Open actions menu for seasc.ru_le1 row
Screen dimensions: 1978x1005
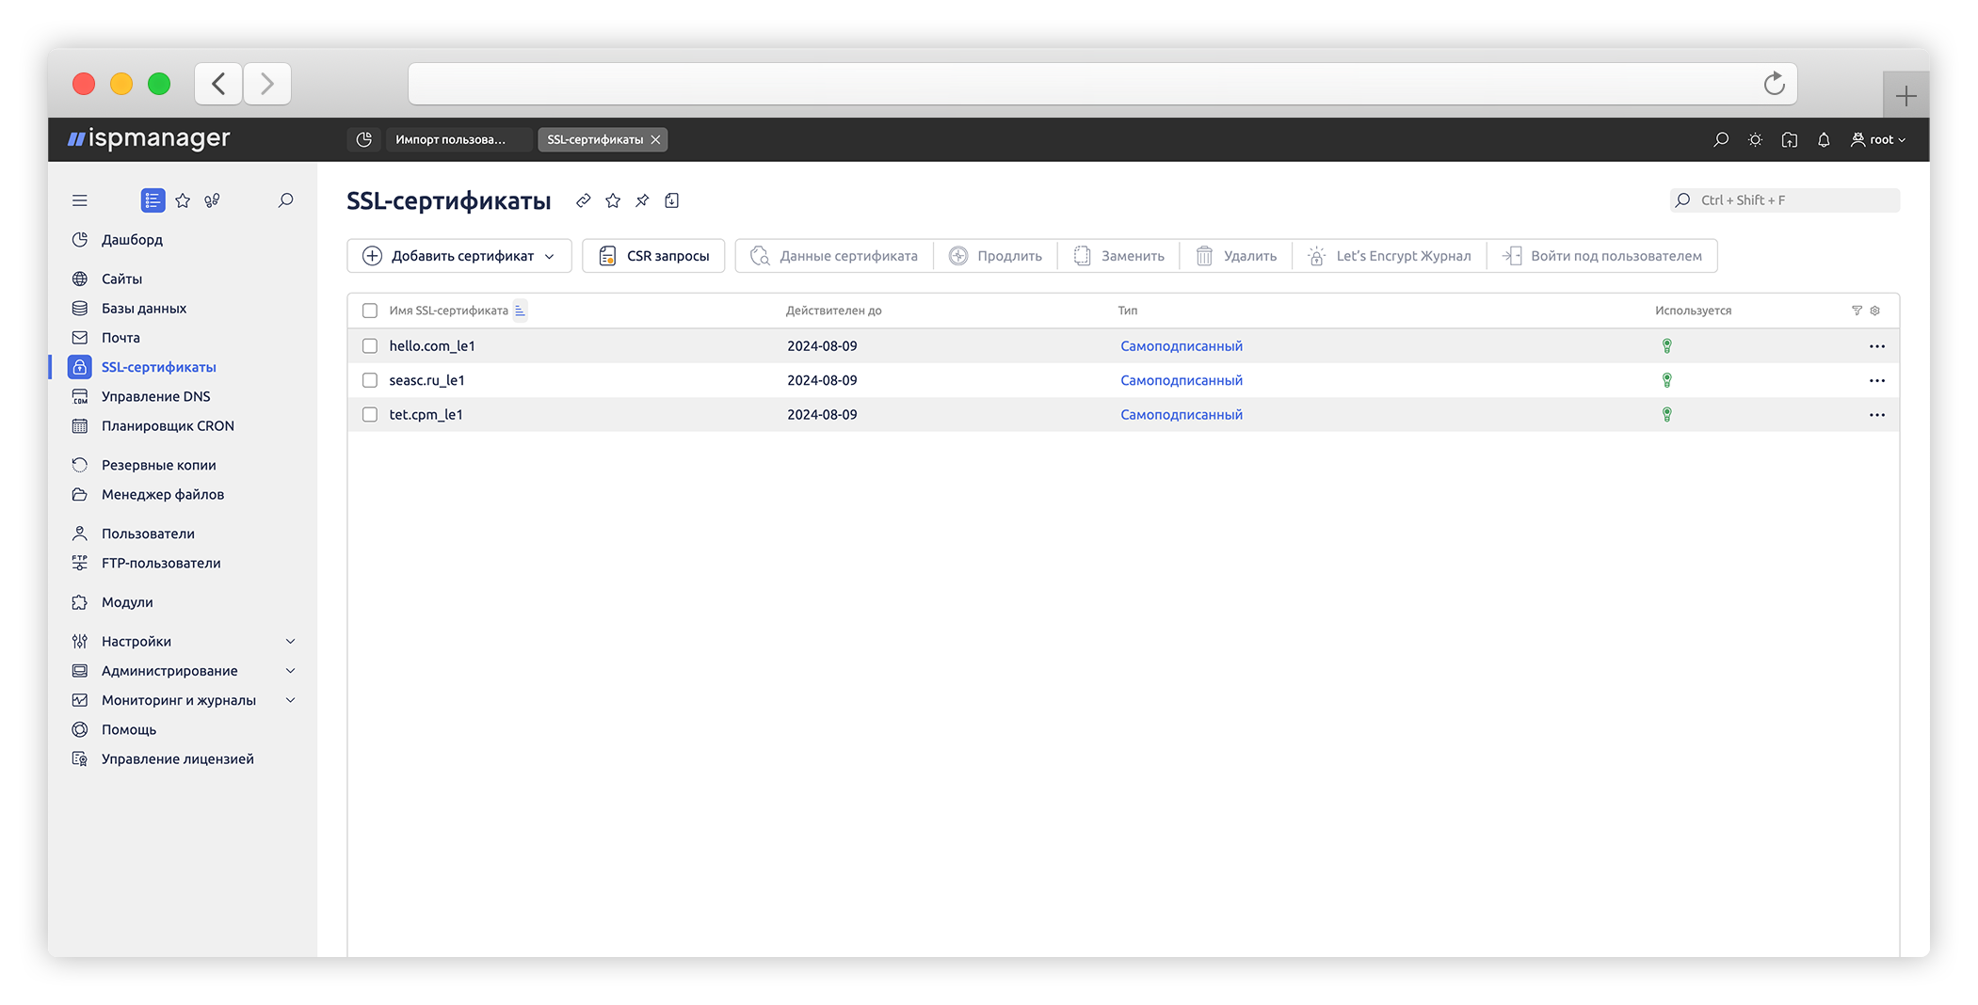(1876, 380)
